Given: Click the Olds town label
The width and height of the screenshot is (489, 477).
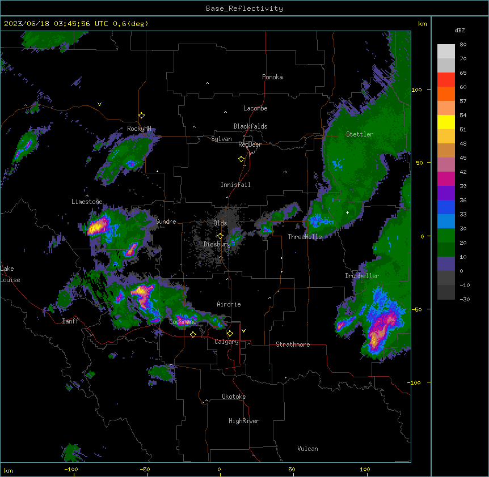Looking at the screenshot, I should tap(220, 223).
